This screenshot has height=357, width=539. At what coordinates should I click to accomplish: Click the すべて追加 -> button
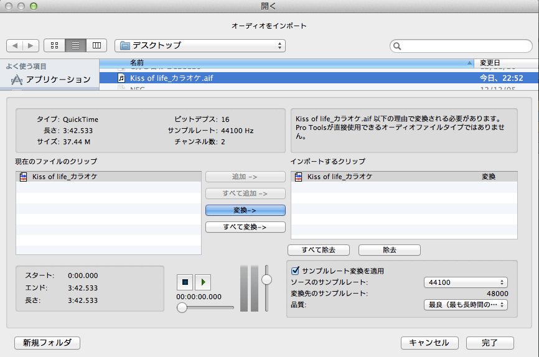click(245, 193)
